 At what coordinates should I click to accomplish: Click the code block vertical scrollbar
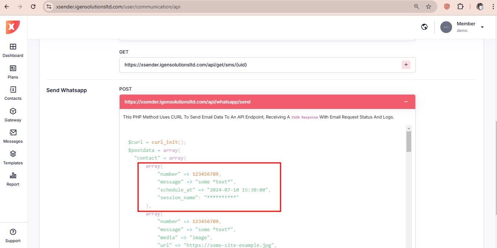(x=409, y=142)
